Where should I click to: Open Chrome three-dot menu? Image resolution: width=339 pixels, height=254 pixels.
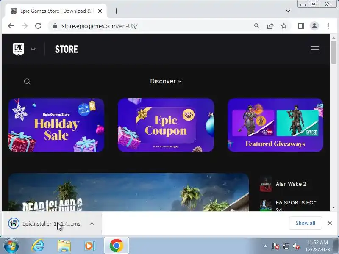[328, 26]
